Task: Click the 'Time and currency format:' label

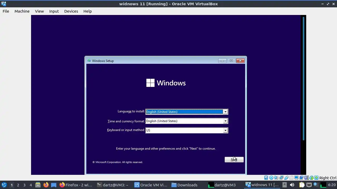Action: pyautogui.click(x=126, y=121)
